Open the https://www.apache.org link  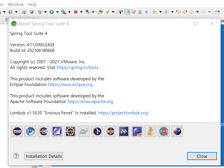coord(90,101)
